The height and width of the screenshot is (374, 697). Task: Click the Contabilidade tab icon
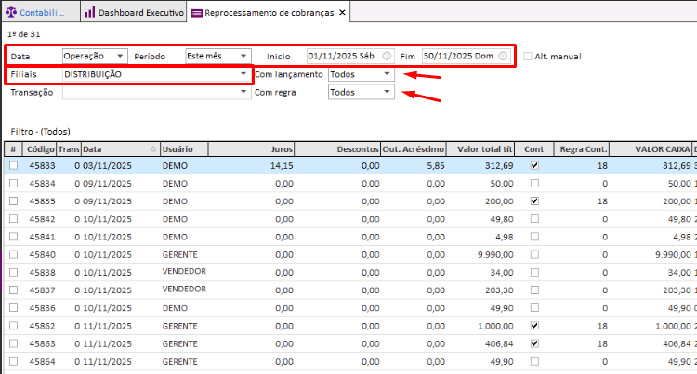tap(11, 12)
